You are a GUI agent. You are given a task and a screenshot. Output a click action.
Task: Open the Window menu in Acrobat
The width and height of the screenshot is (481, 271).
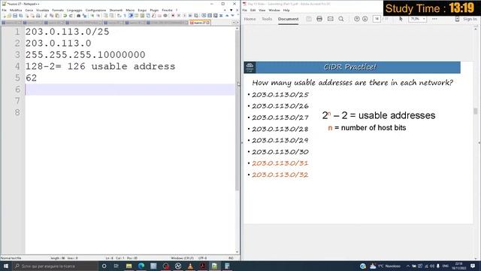click(274, 10)
